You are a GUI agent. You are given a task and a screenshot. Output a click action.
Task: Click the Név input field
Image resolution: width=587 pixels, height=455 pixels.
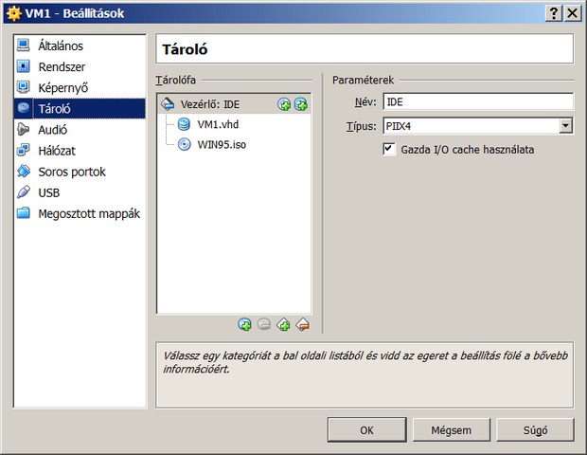[x=478, y=102]
